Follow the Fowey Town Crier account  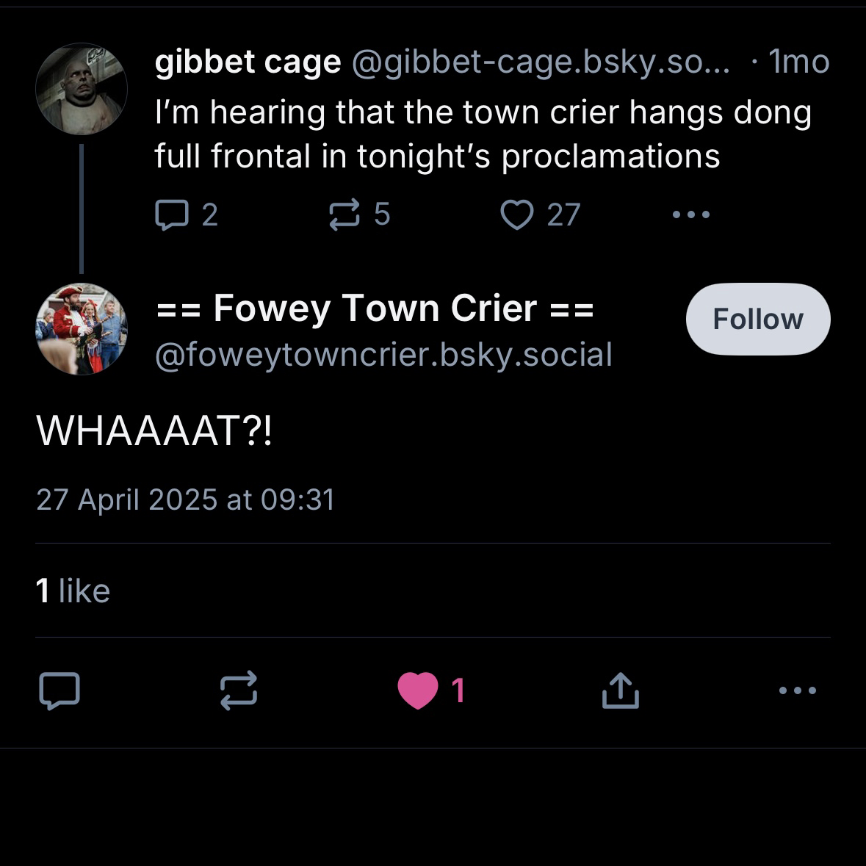pyautogui.click(x=758, y=320)
